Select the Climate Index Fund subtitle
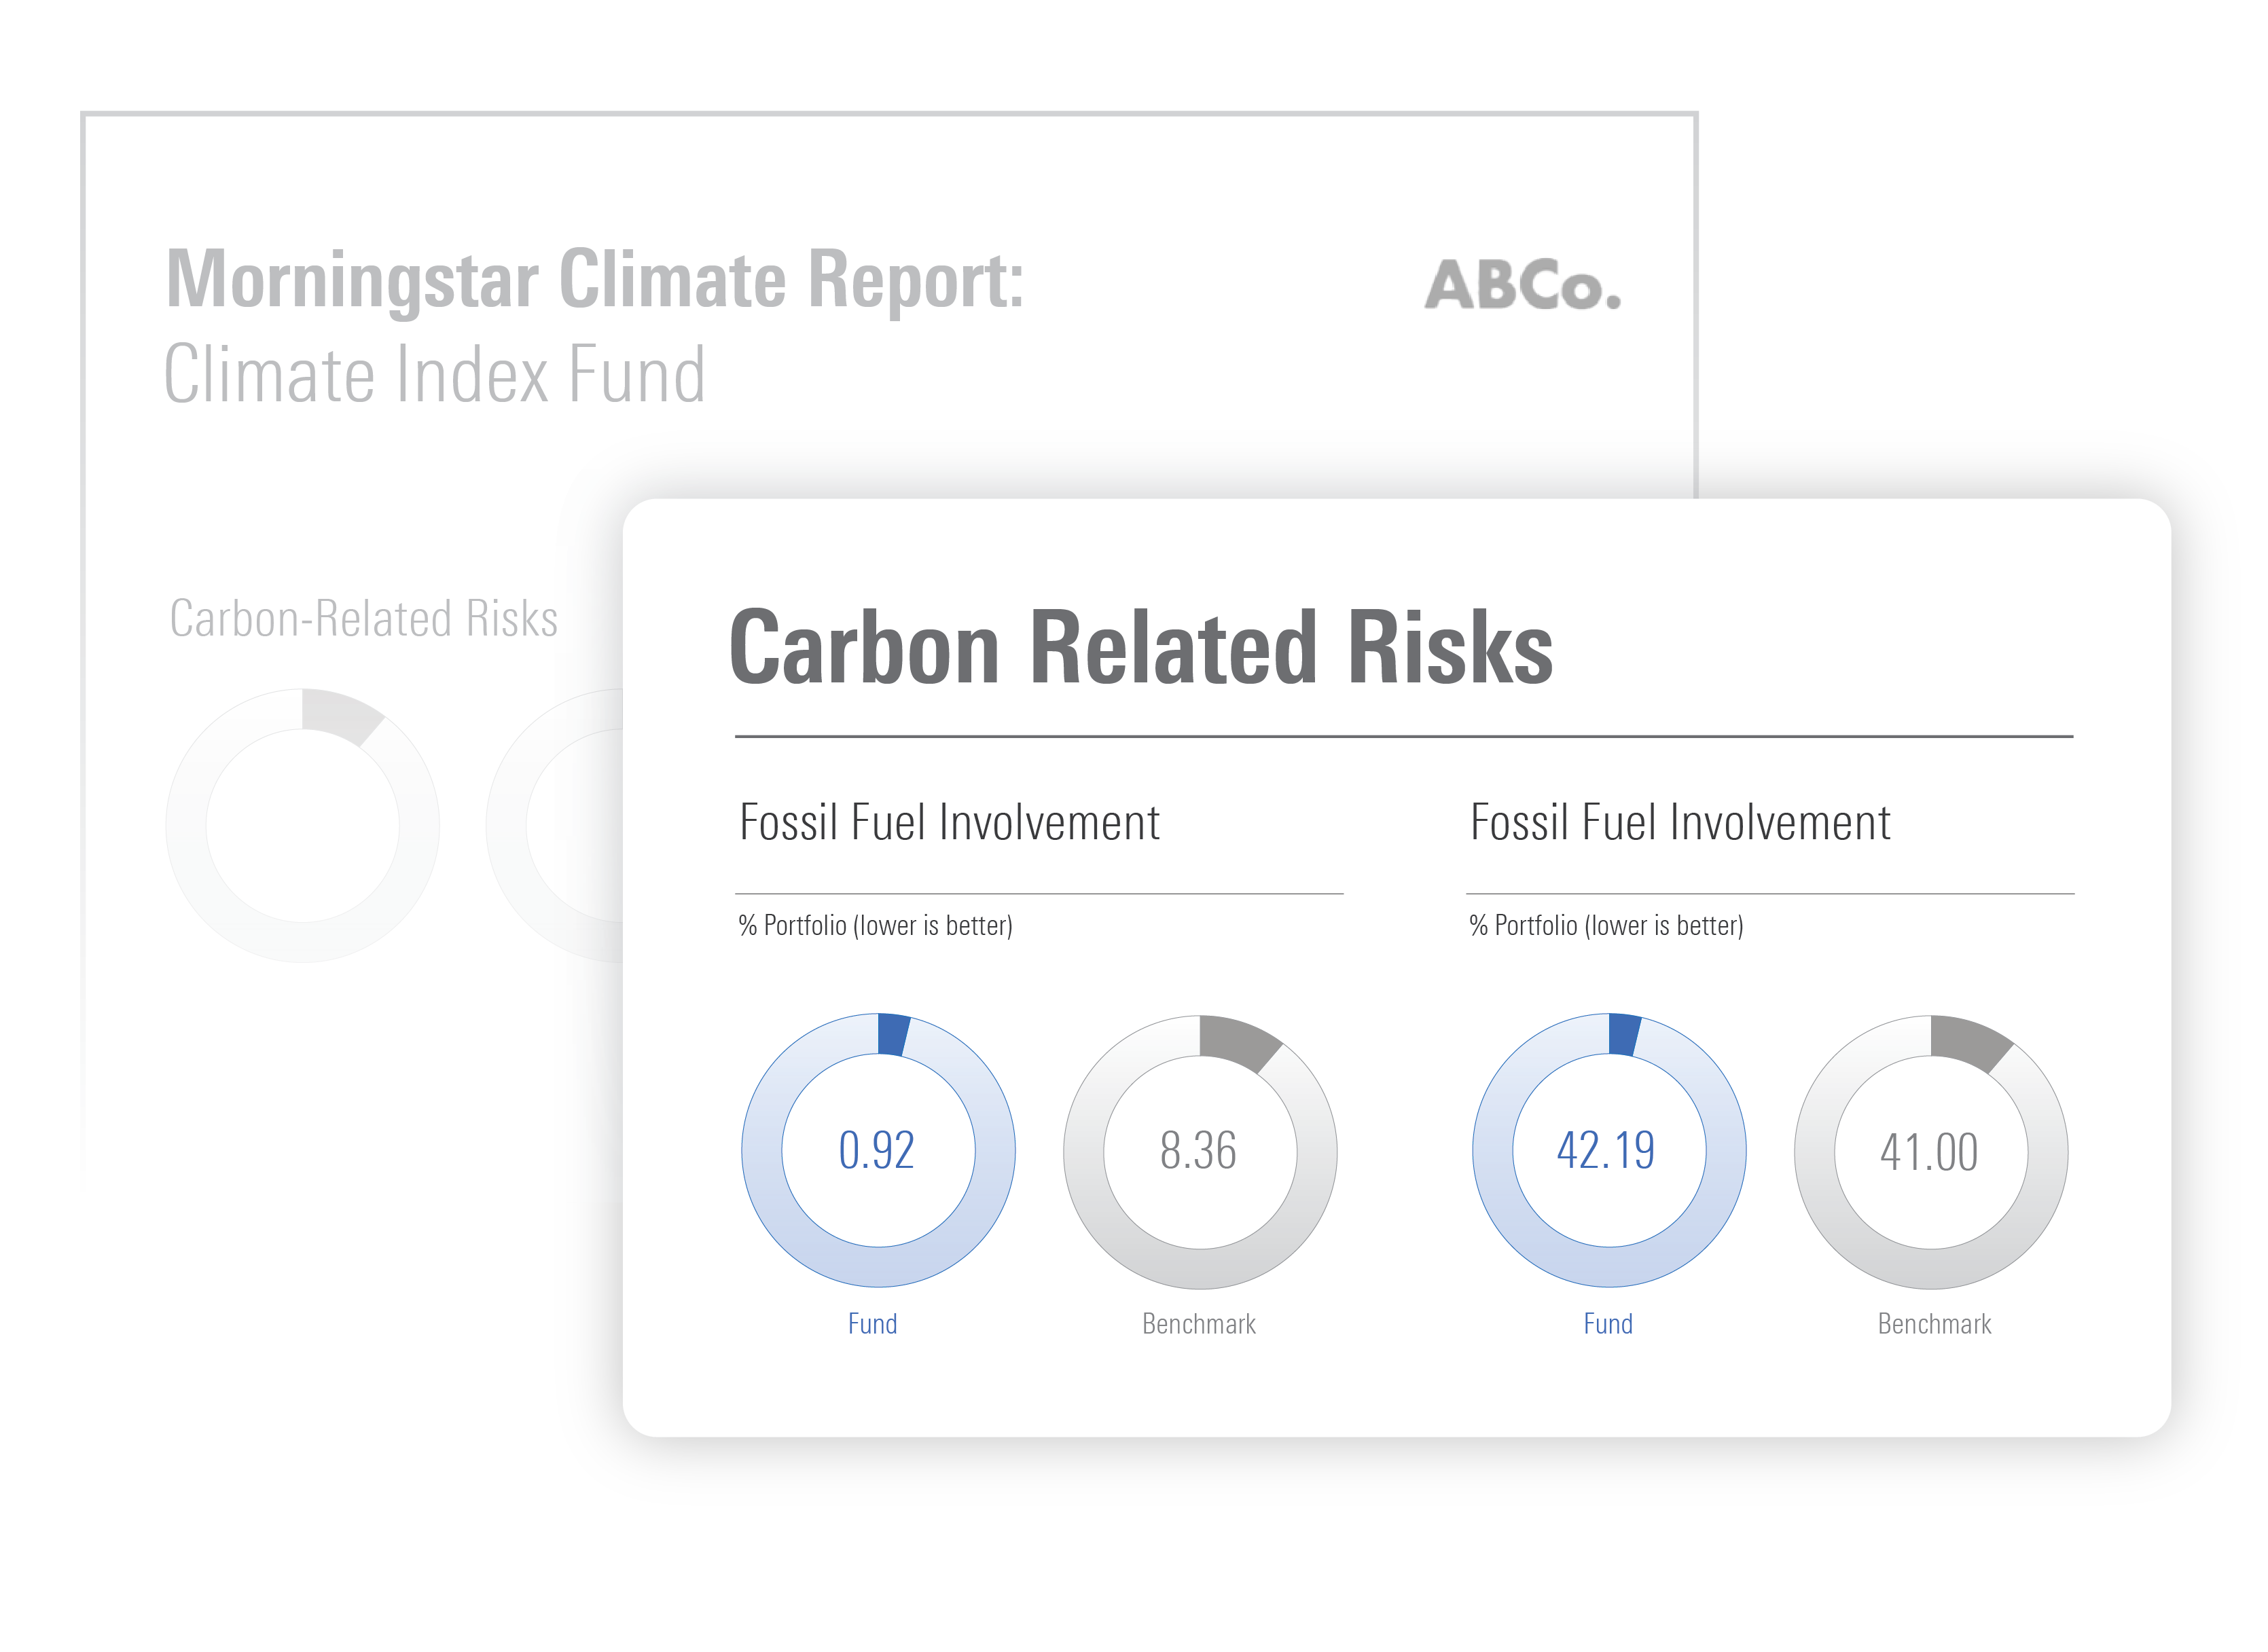The height and width of the screenshot is (1652, 2268). tap(434, 375)
